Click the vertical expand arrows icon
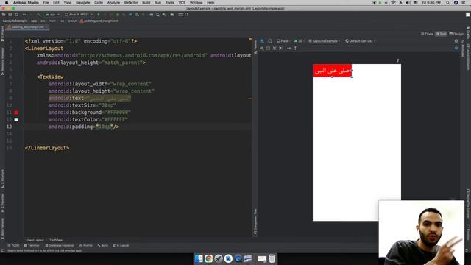Screen dimensions: 471x265 [x=295, y=48]
